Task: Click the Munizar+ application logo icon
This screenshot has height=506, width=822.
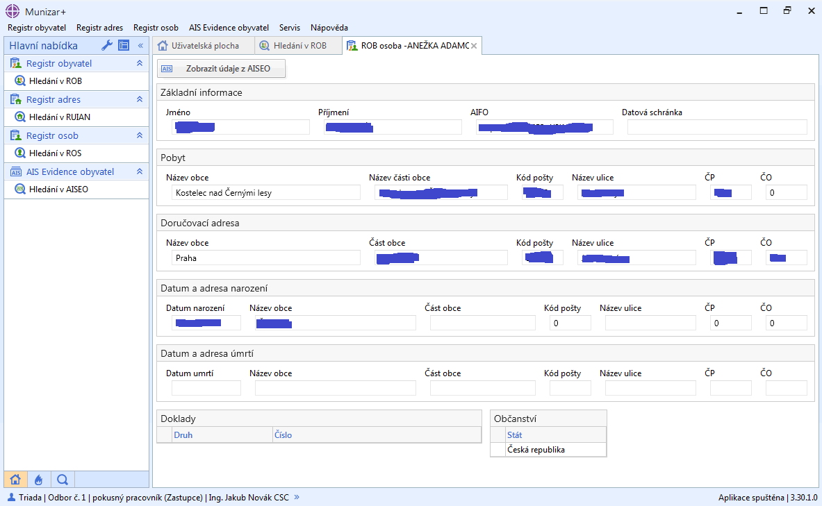Action: pos(13,11)
